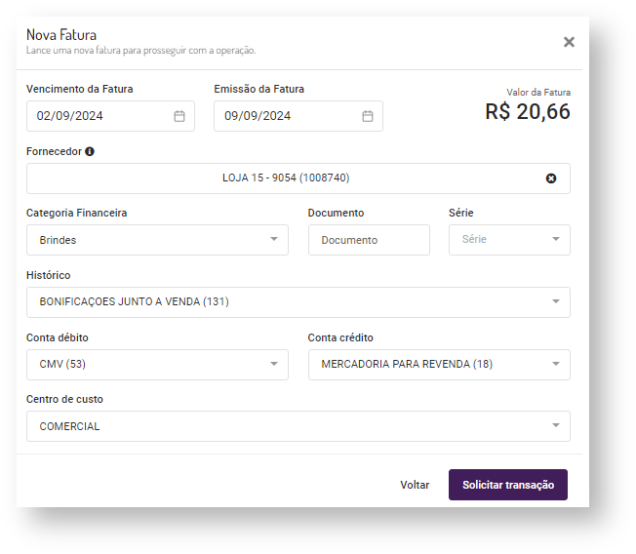Click the R$ 20,66 invoice value
The height and width of the screenshot is (554, 636).
point(528,112)
